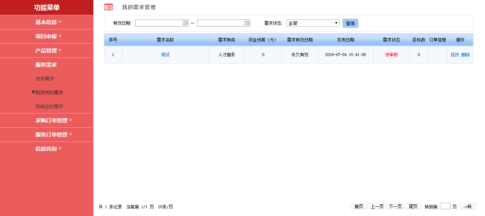Expand the 项目申报 menu section
485x216 pixels.
[x=48, y=36]
